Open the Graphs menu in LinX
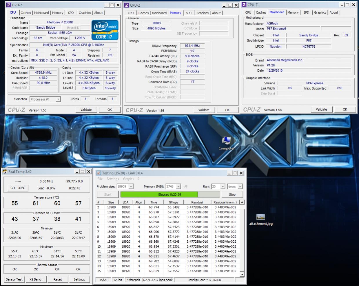359x286 pixels. 128,179
